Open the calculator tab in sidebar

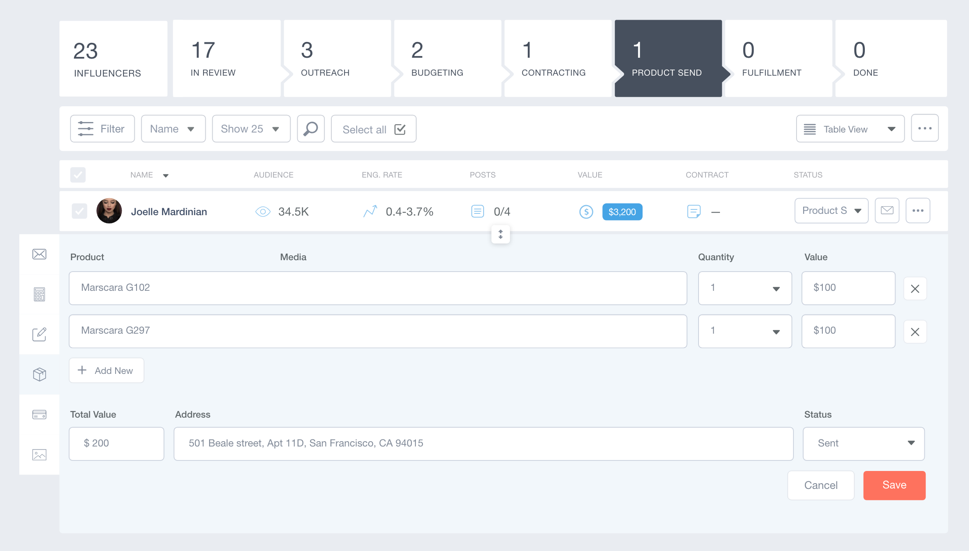pyautogui.click(x=39, y=294)
